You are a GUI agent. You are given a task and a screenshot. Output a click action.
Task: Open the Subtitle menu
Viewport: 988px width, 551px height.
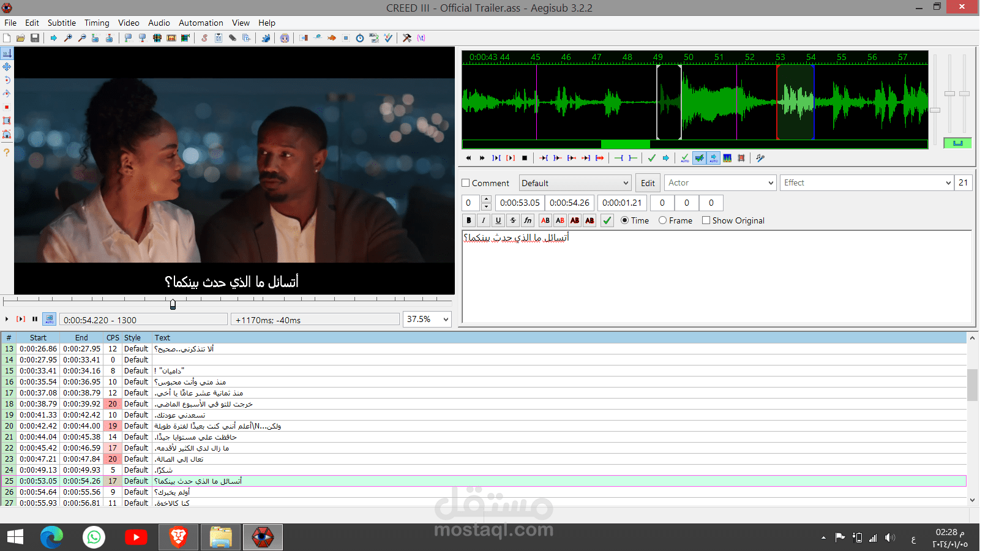pos(62,23)
